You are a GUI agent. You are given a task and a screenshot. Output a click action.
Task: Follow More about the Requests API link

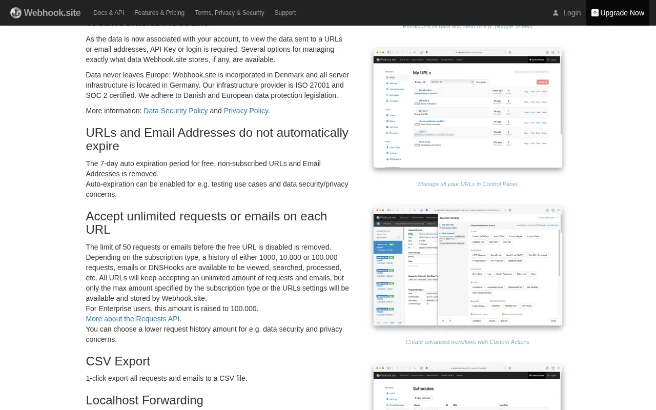133,319
